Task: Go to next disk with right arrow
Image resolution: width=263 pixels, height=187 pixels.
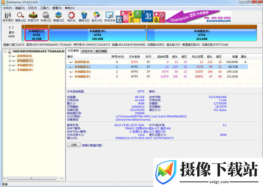Action: pos(13,28)
